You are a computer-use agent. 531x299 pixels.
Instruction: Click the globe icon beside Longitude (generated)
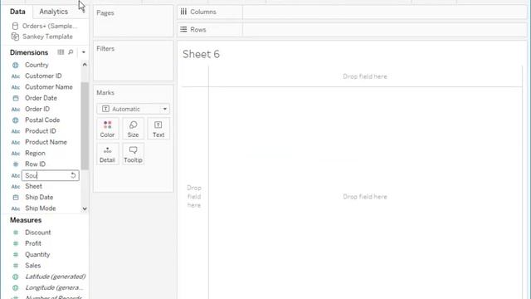tap(16, 288)
